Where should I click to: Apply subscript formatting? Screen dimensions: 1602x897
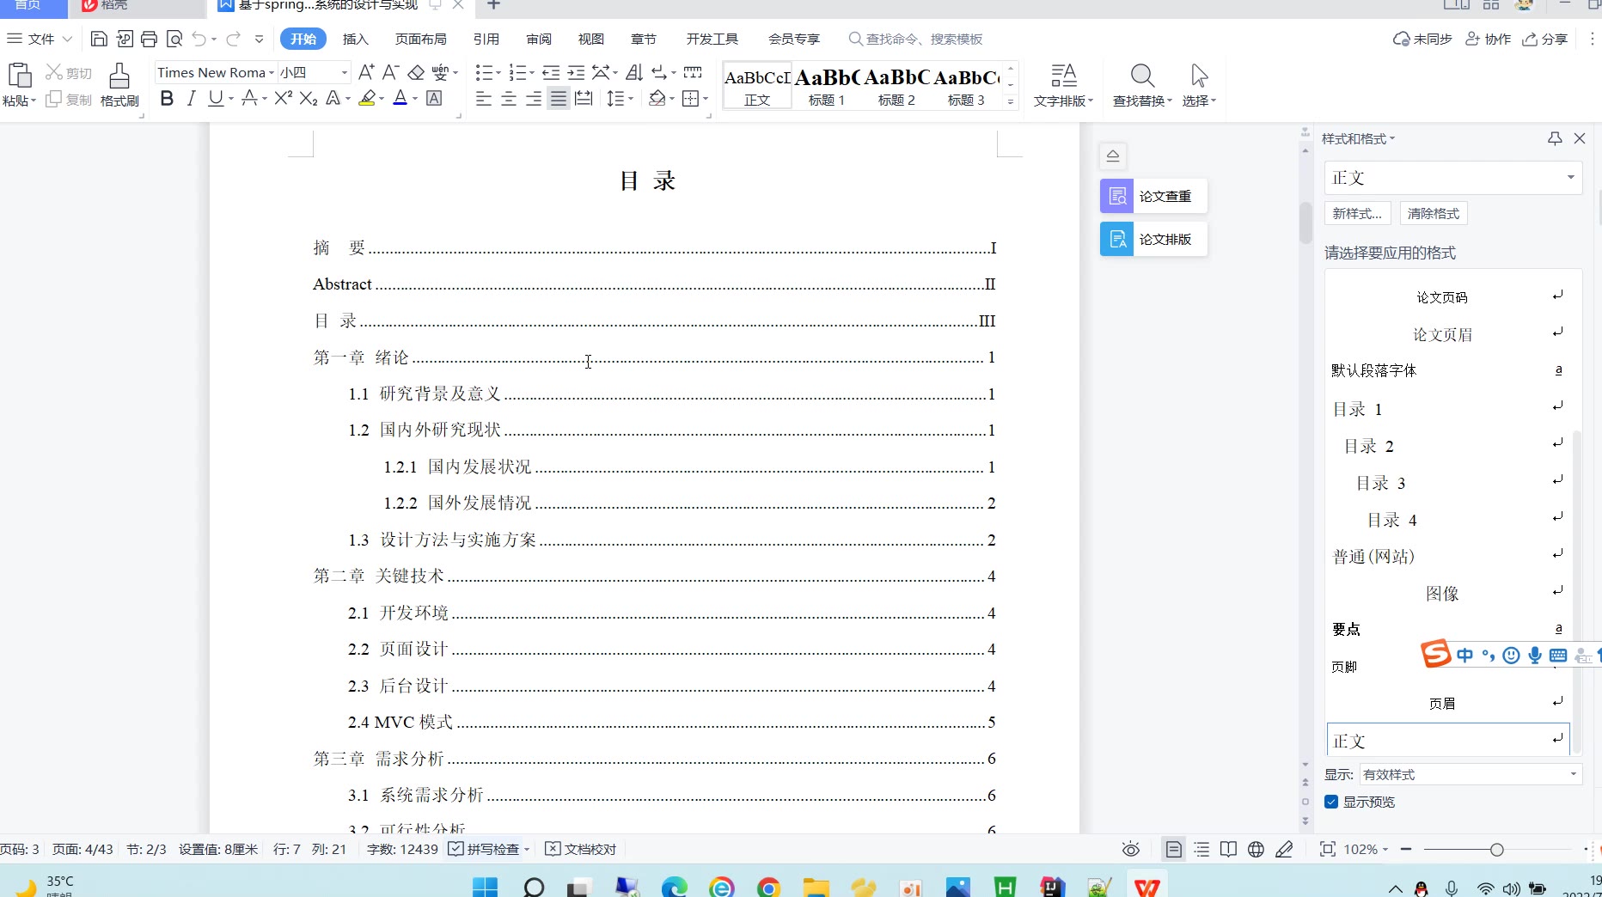(x=309, y=99)
